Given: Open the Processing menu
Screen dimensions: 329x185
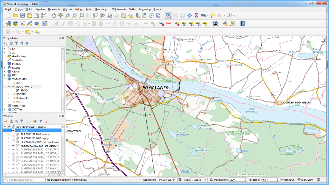Looking at the screenshot, I should 144,9.
